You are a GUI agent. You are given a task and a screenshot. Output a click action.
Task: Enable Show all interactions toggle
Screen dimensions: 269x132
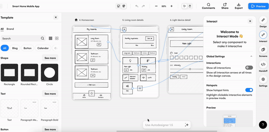pos(249,68)
